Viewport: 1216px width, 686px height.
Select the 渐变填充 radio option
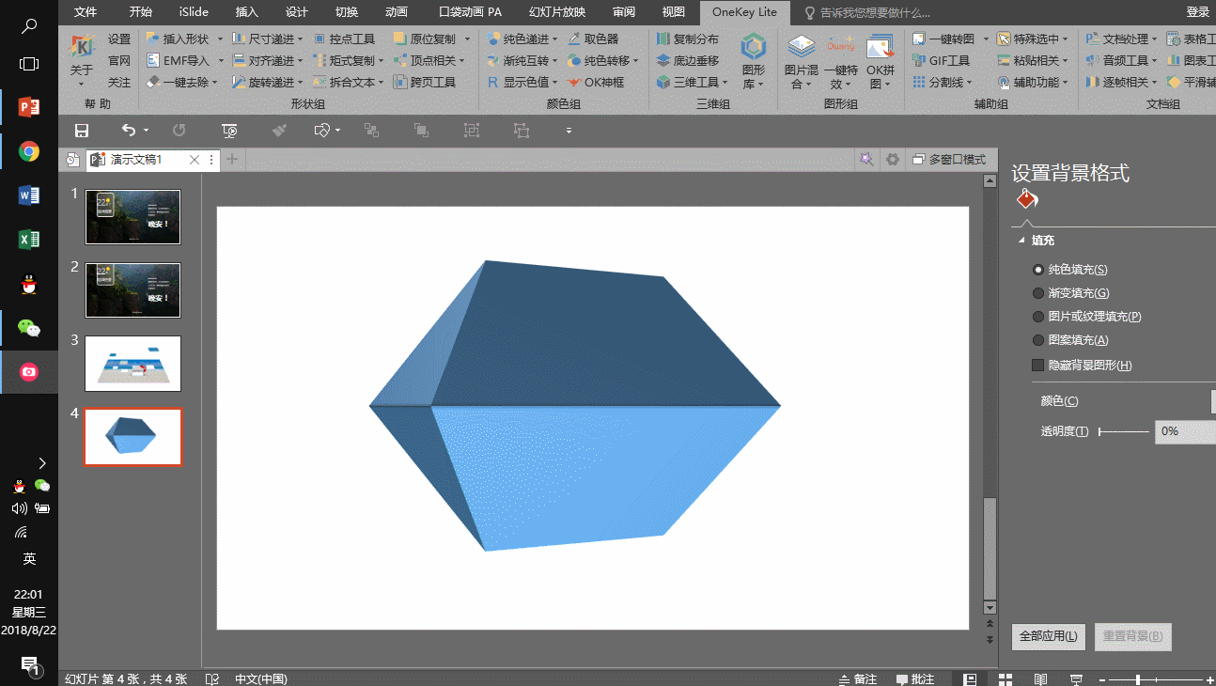pyautogui.click(x=1038, y=293)
